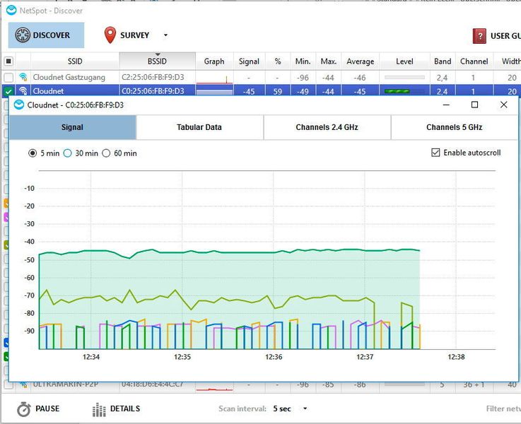Click the Details bar chart icon

click(100, 408)
